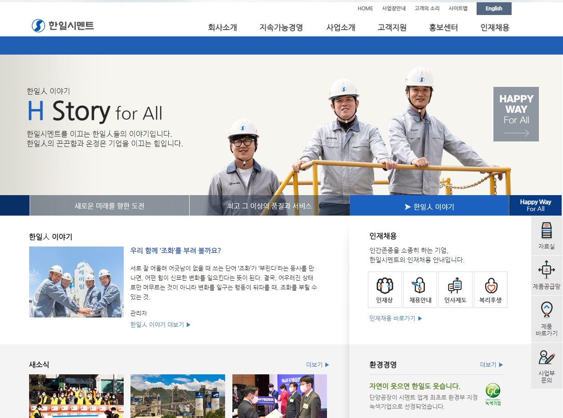Open the 회사소개 menu
The image size is (563, 418).
point(222,27)
